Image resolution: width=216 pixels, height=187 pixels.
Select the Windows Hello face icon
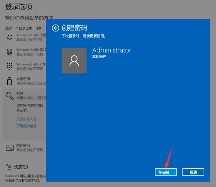[10, 37]
